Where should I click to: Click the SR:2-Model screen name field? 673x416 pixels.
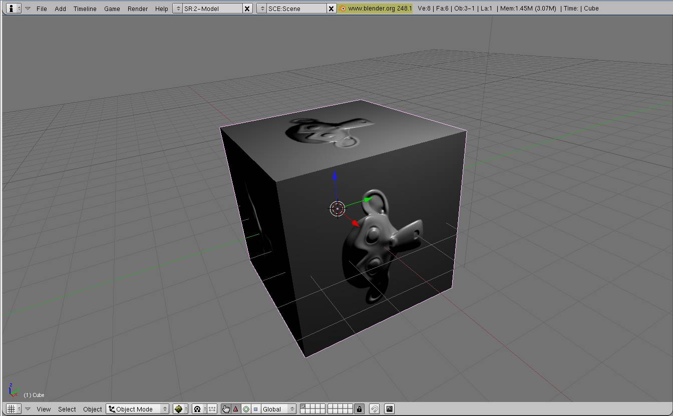click(213, 9)
